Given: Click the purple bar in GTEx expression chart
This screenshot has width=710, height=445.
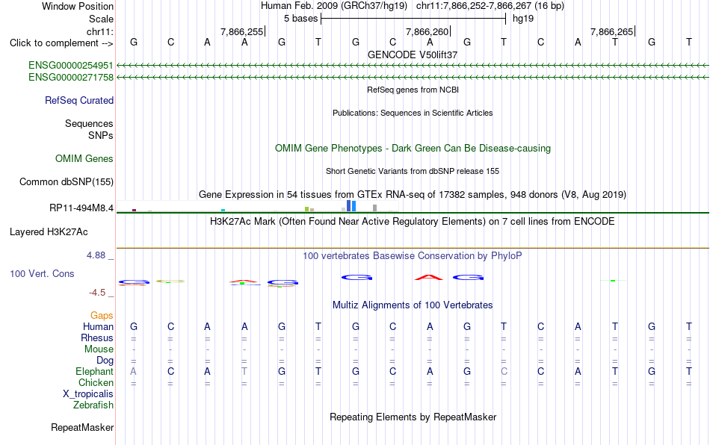Looking at the screenshot, I should [134, 210].
